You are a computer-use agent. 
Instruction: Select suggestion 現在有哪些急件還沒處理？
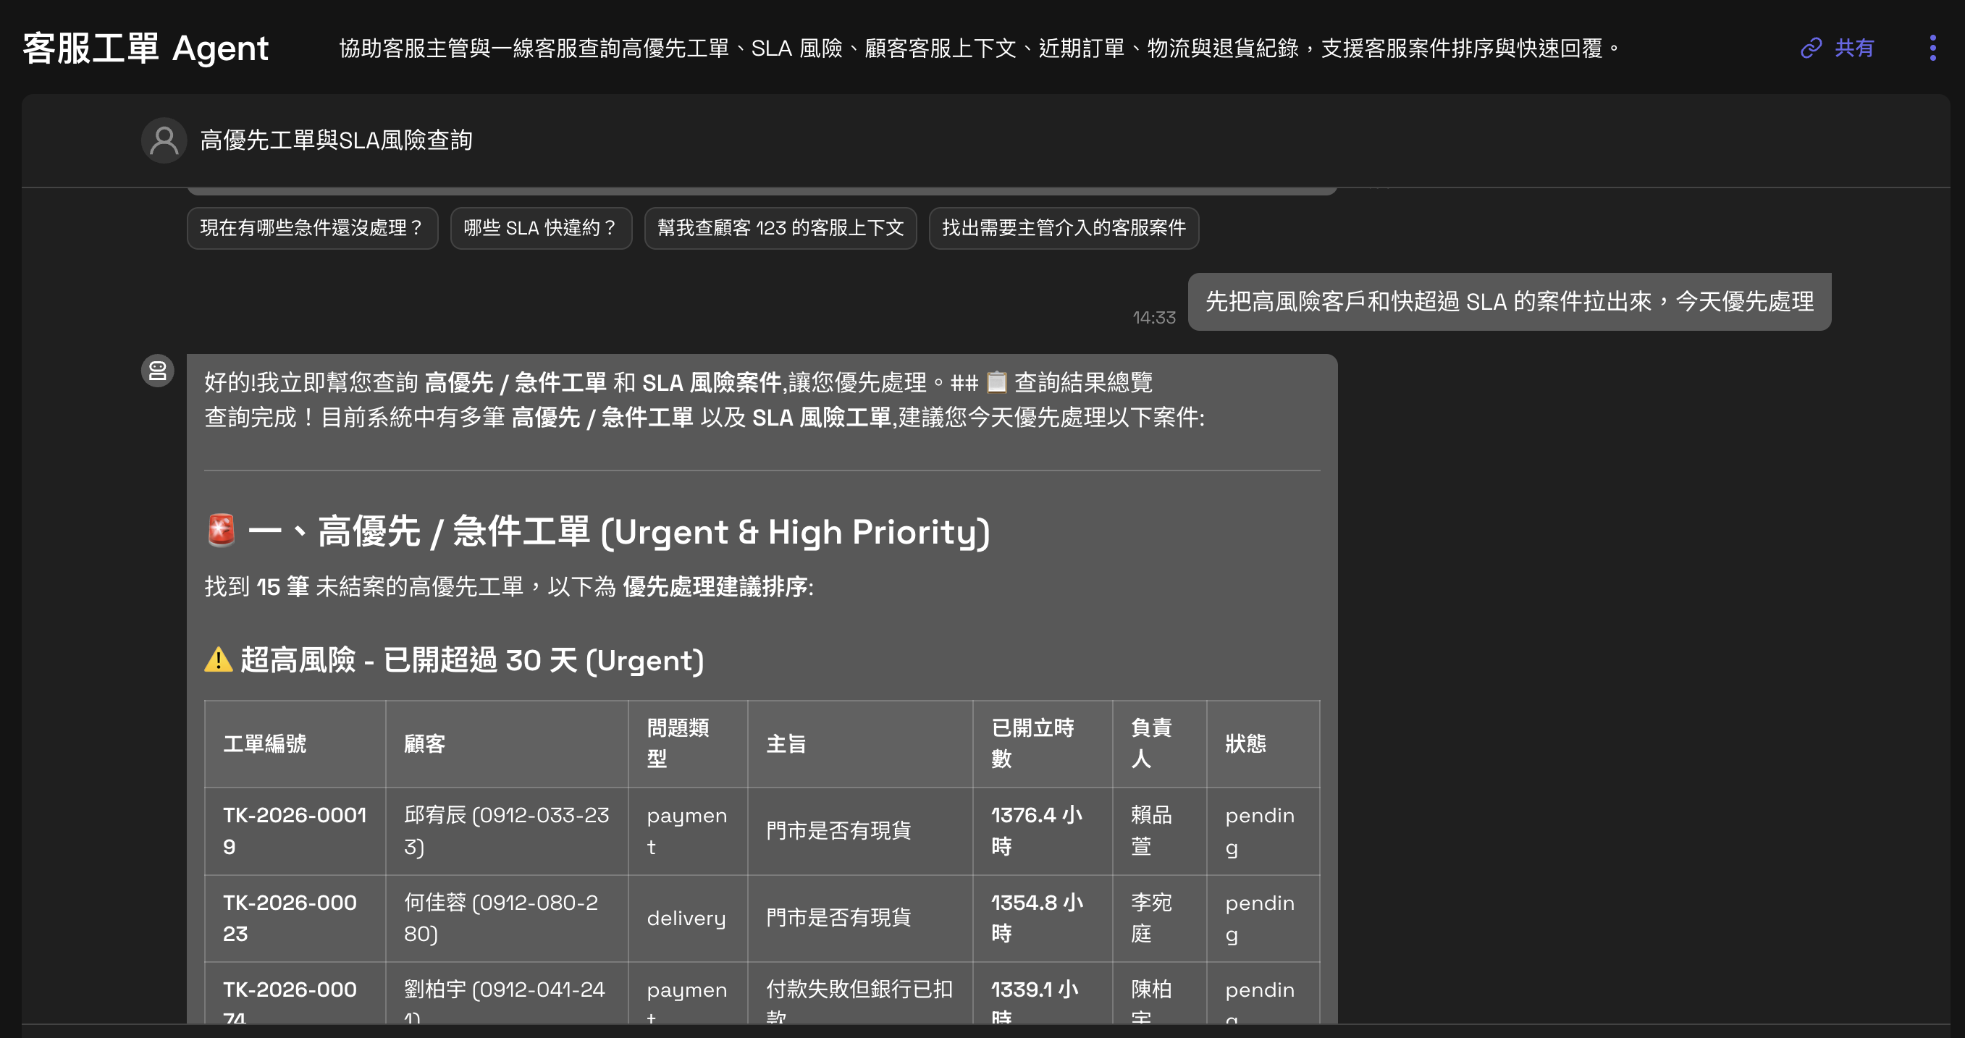click(x=313, y=228)
